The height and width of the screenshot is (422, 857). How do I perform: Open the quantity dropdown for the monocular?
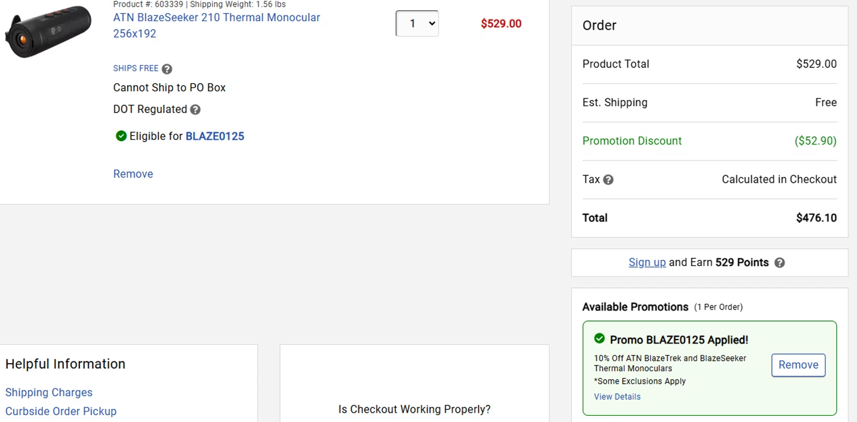[417, 23]
